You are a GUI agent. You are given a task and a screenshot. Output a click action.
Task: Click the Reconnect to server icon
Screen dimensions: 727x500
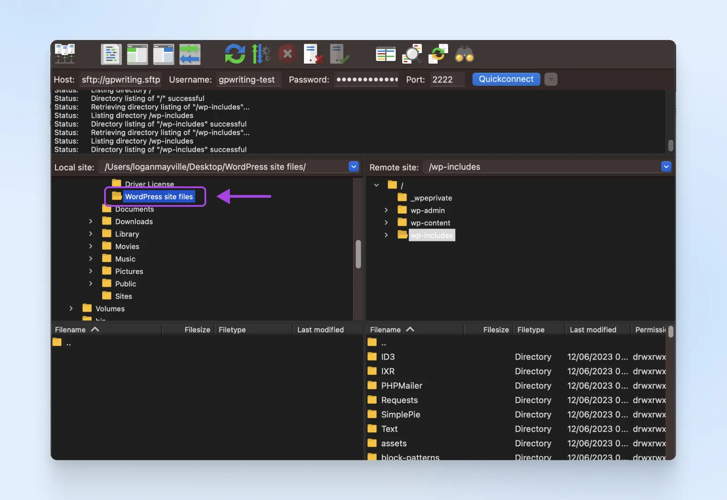point(339,54)
